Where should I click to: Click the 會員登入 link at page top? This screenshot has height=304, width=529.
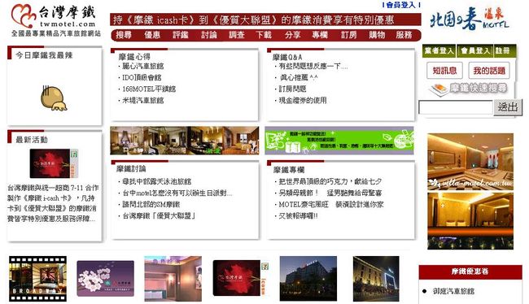pos(401,5)
